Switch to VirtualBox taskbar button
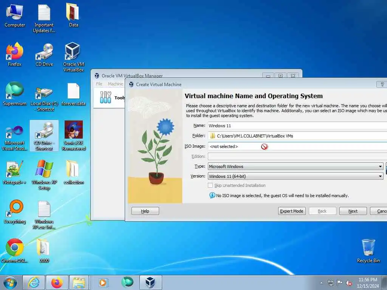 [x=150, y=282]
